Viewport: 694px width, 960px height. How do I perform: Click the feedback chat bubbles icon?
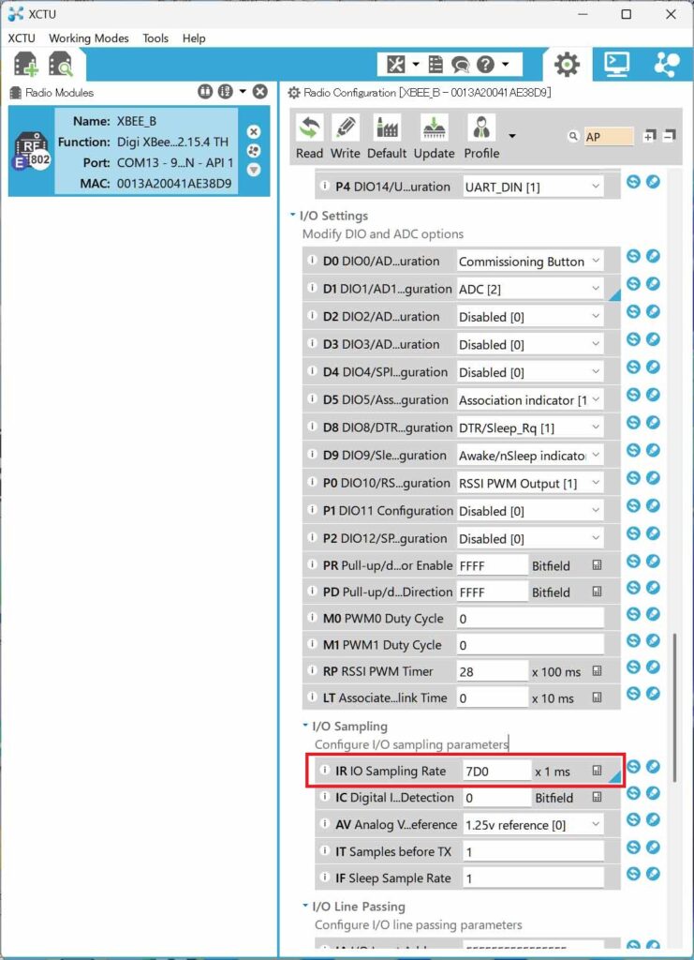click(461, 65)
